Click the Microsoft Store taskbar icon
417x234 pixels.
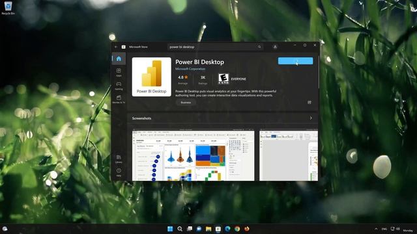pos(218,229)
